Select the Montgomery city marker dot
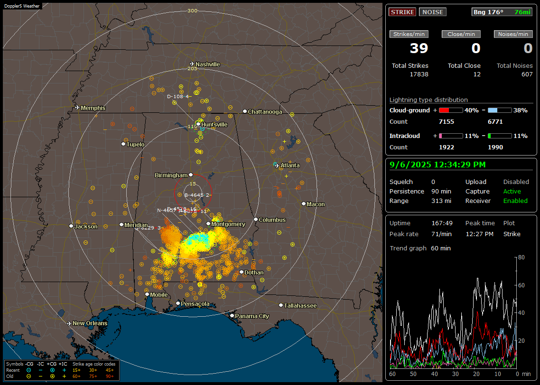 [x=208, y=224]
